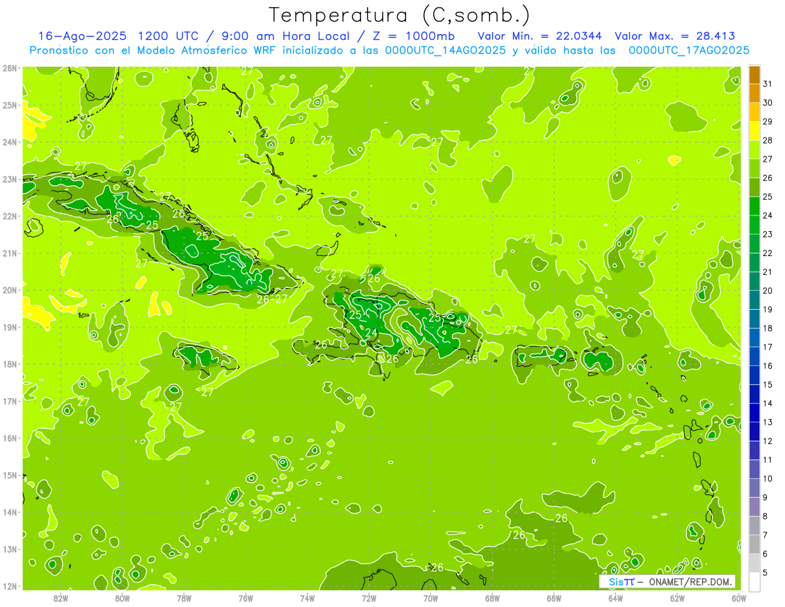
Task: Click the "82W" longitude axis label
Action: click(x=61, y=598)
